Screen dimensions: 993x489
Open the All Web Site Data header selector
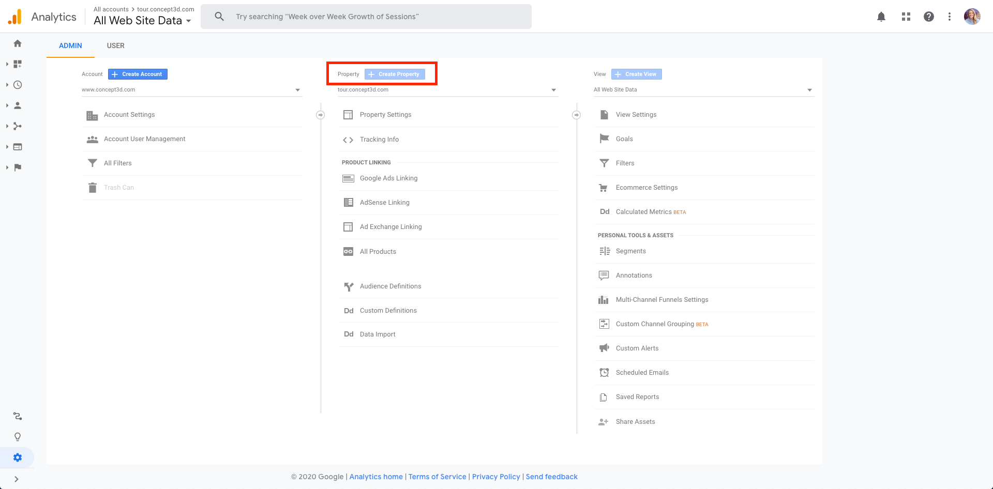pos(143,21)
